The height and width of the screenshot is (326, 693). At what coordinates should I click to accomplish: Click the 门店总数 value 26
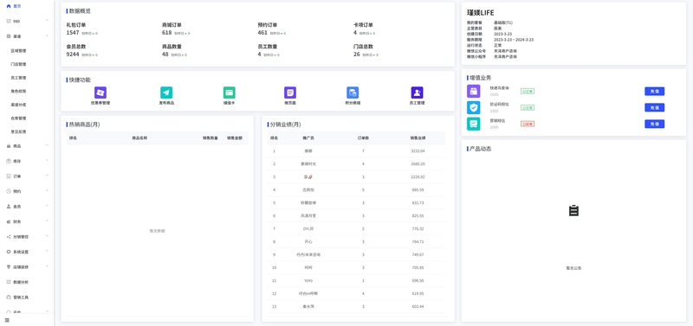tap(357, 54)
